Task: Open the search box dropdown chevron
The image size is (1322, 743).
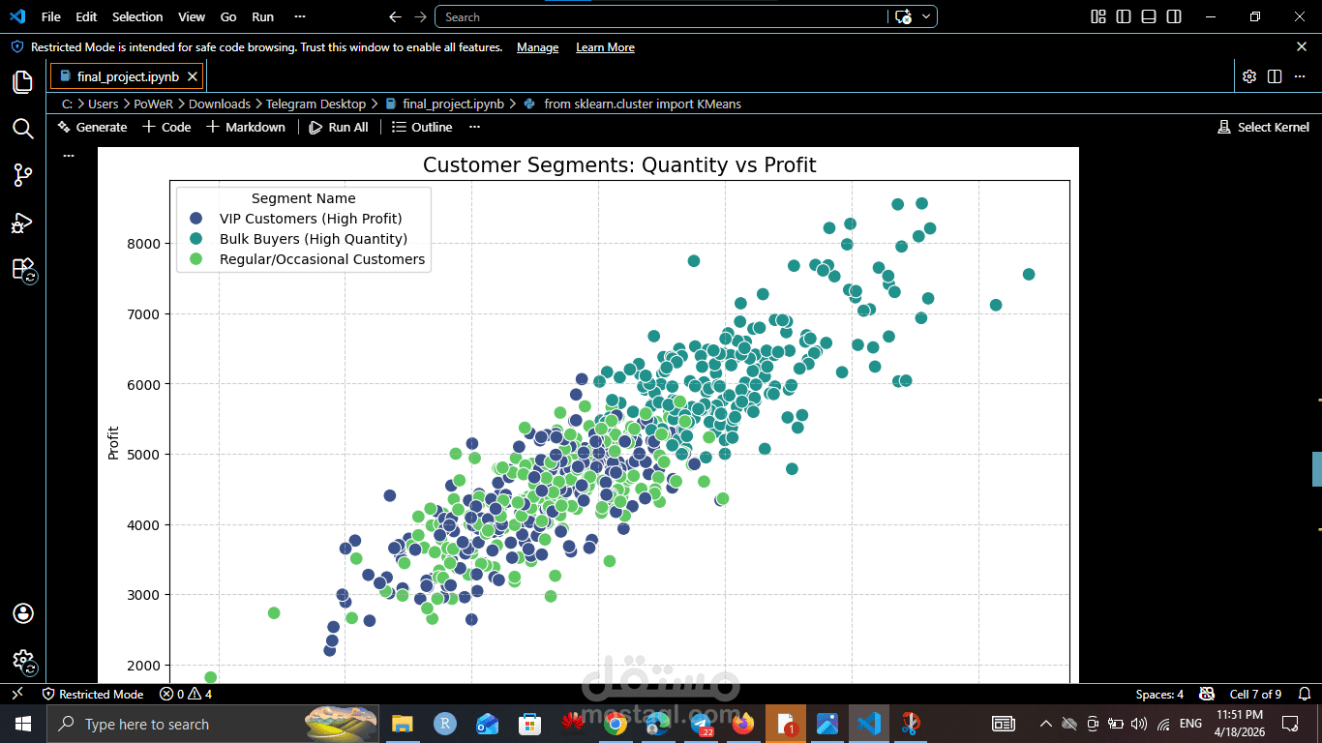Action: (x=925, y=16)
